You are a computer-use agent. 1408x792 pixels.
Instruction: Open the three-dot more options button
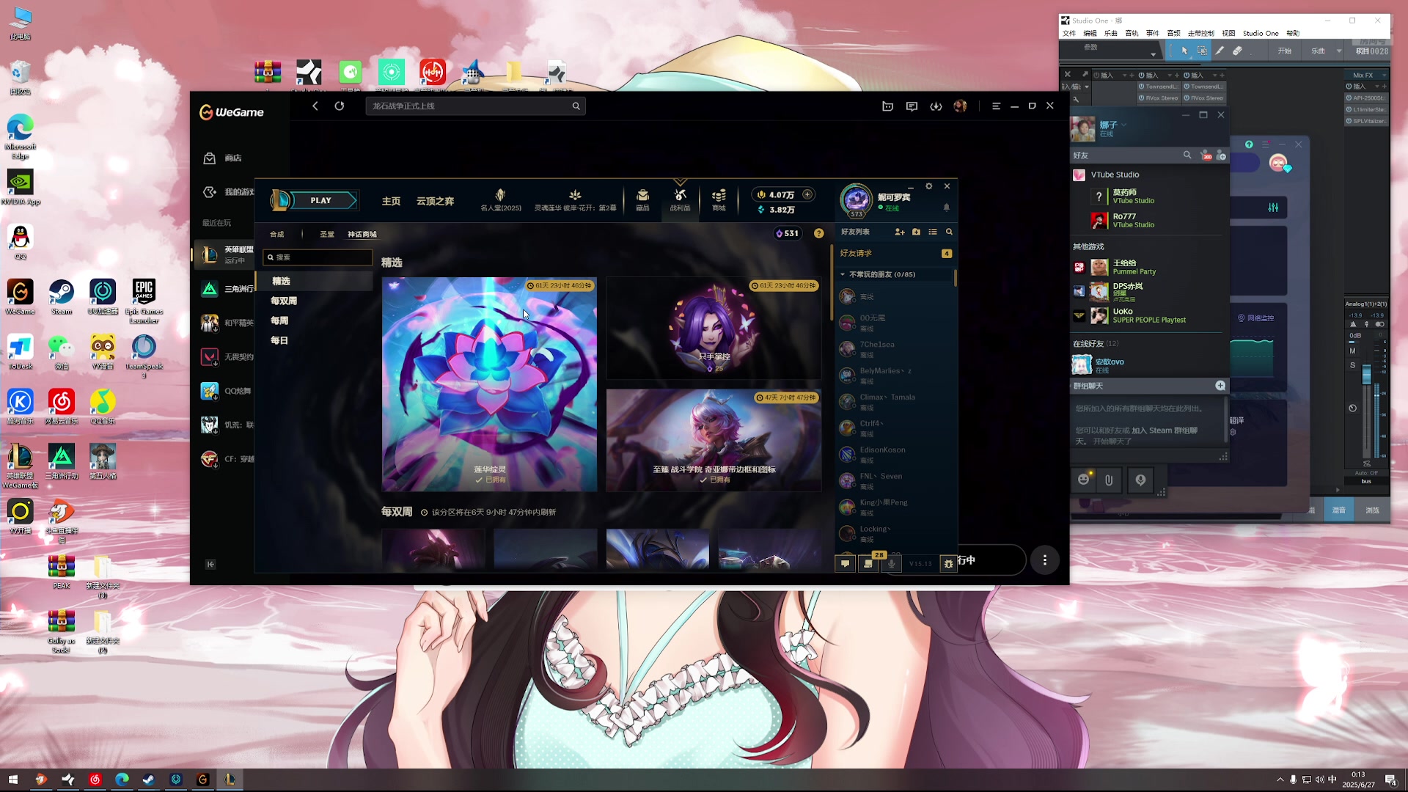click(1045, 560)
